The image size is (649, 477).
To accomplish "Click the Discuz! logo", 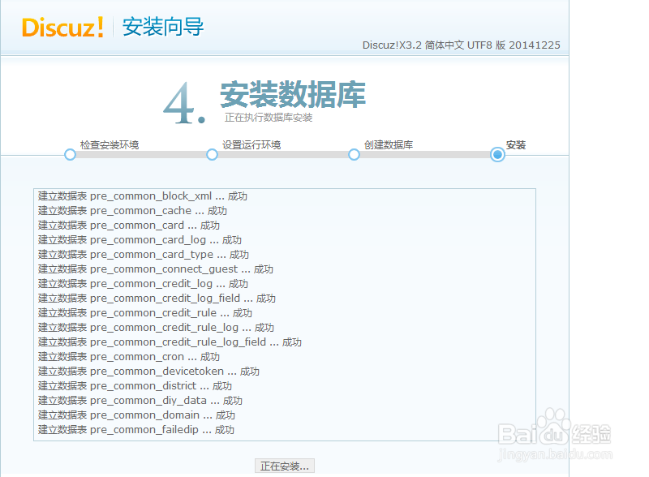I will [62, 28].
